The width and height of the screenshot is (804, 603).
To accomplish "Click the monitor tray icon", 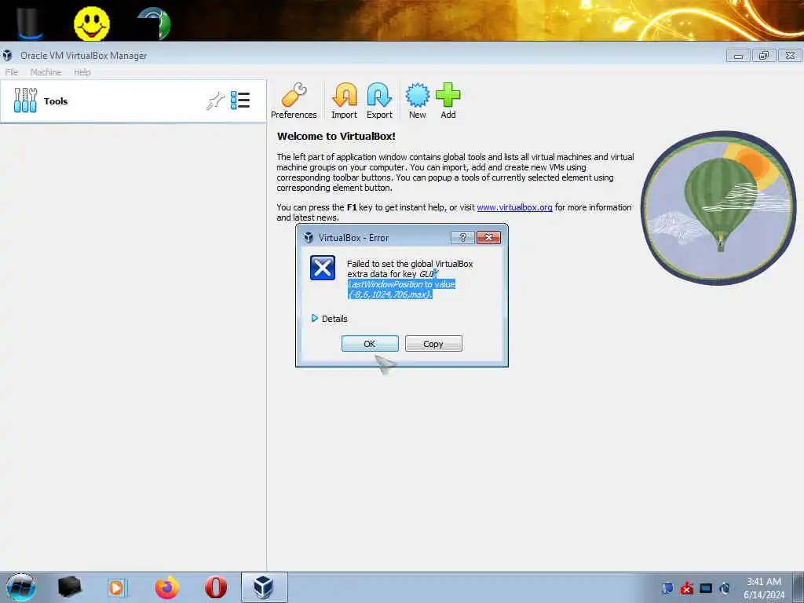I will (706, 587).
